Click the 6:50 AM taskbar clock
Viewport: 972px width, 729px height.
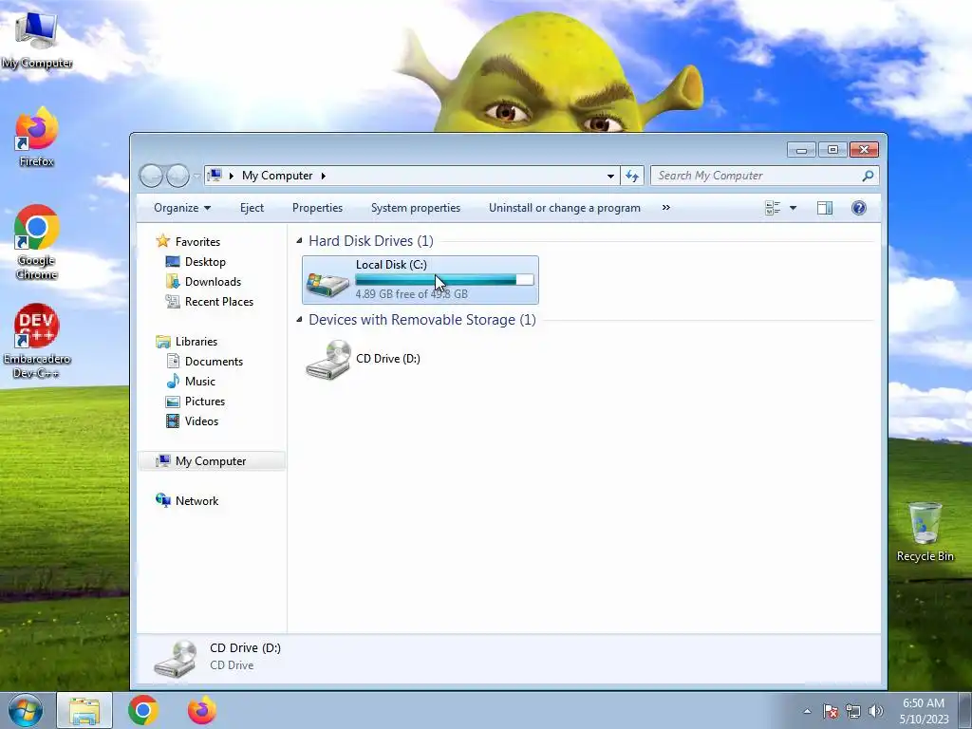click(924, 703)
